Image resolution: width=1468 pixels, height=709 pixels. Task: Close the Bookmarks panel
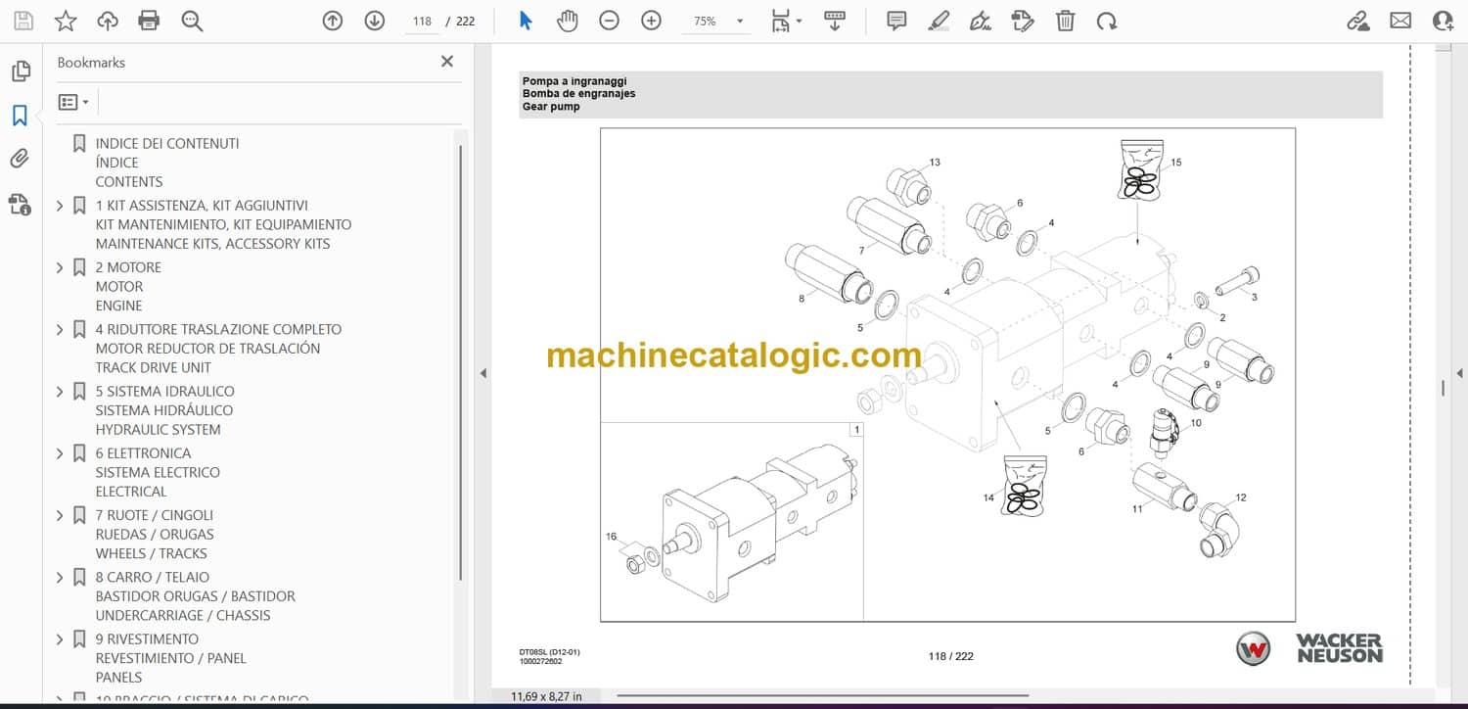(447, 62)
